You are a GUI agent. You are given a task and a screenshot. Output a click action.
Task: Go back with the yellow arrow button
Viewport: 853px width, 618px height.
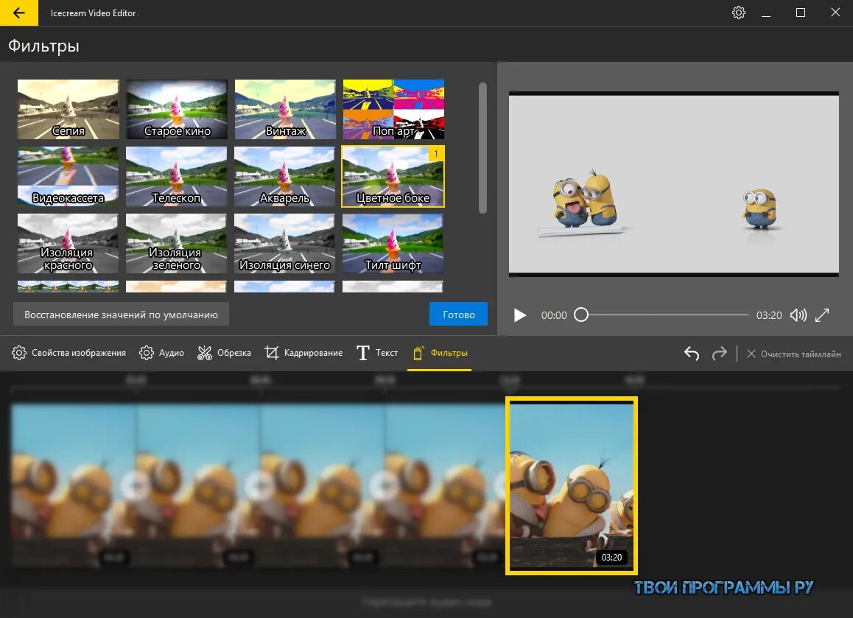click(19, 13)
